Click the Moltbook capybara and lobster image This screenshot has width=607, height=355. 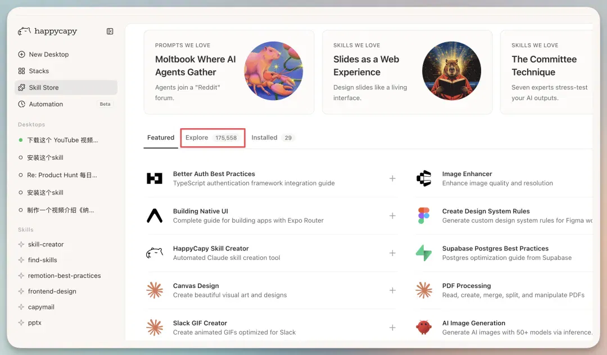coord(273,71)
